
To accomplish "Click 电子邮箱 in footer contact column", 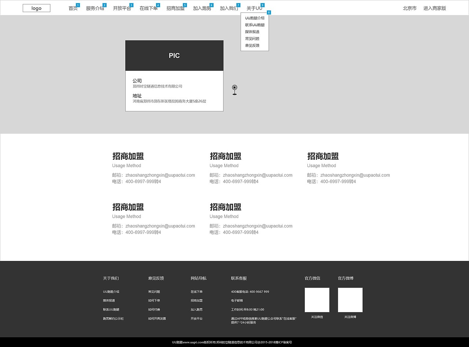I will (x=237, y=300).
